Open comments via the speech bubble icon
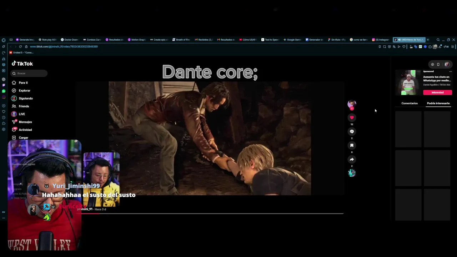This screenshot has width=457, height=257. click(x=352, y=131)
